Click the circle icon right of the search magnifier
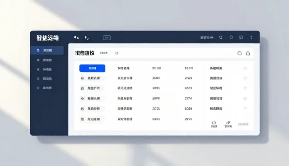Screen dimensions: 289x166 (x=231, y=37)
